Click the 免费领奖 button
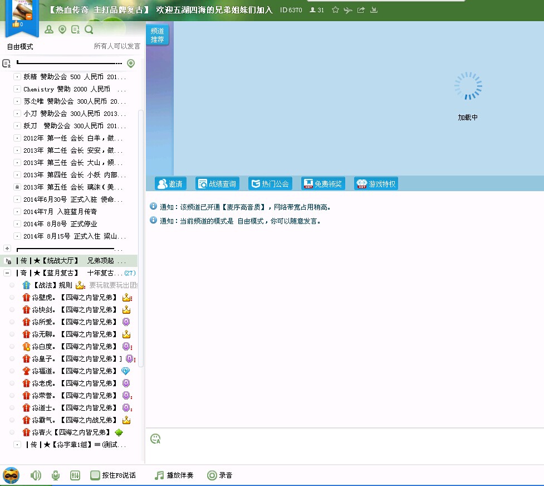Screen dimensions: 544x486 pyautogui.click(x=323, y=184)
